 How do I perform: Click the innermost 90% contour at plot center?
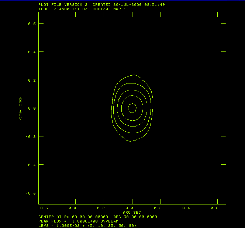pos(132,108)
